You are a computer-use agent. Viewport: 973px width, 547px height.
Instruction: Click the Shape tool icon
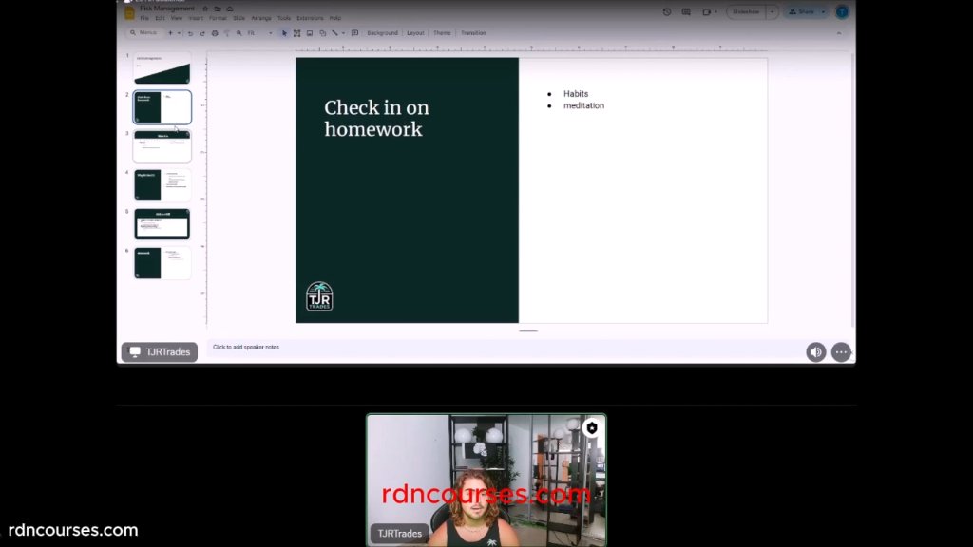323,33
